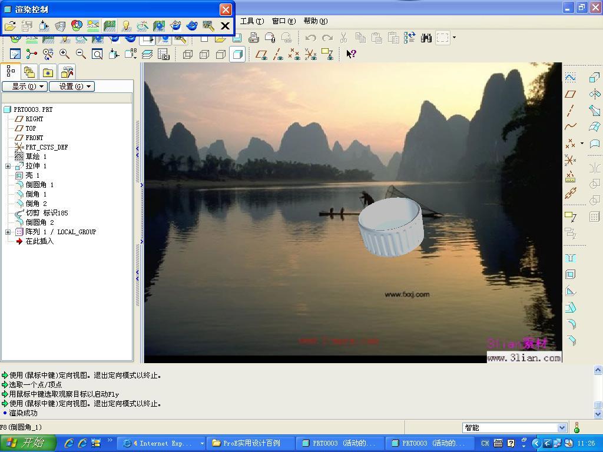Open the 显示(O) dropdown in model tree

point(25,87)
